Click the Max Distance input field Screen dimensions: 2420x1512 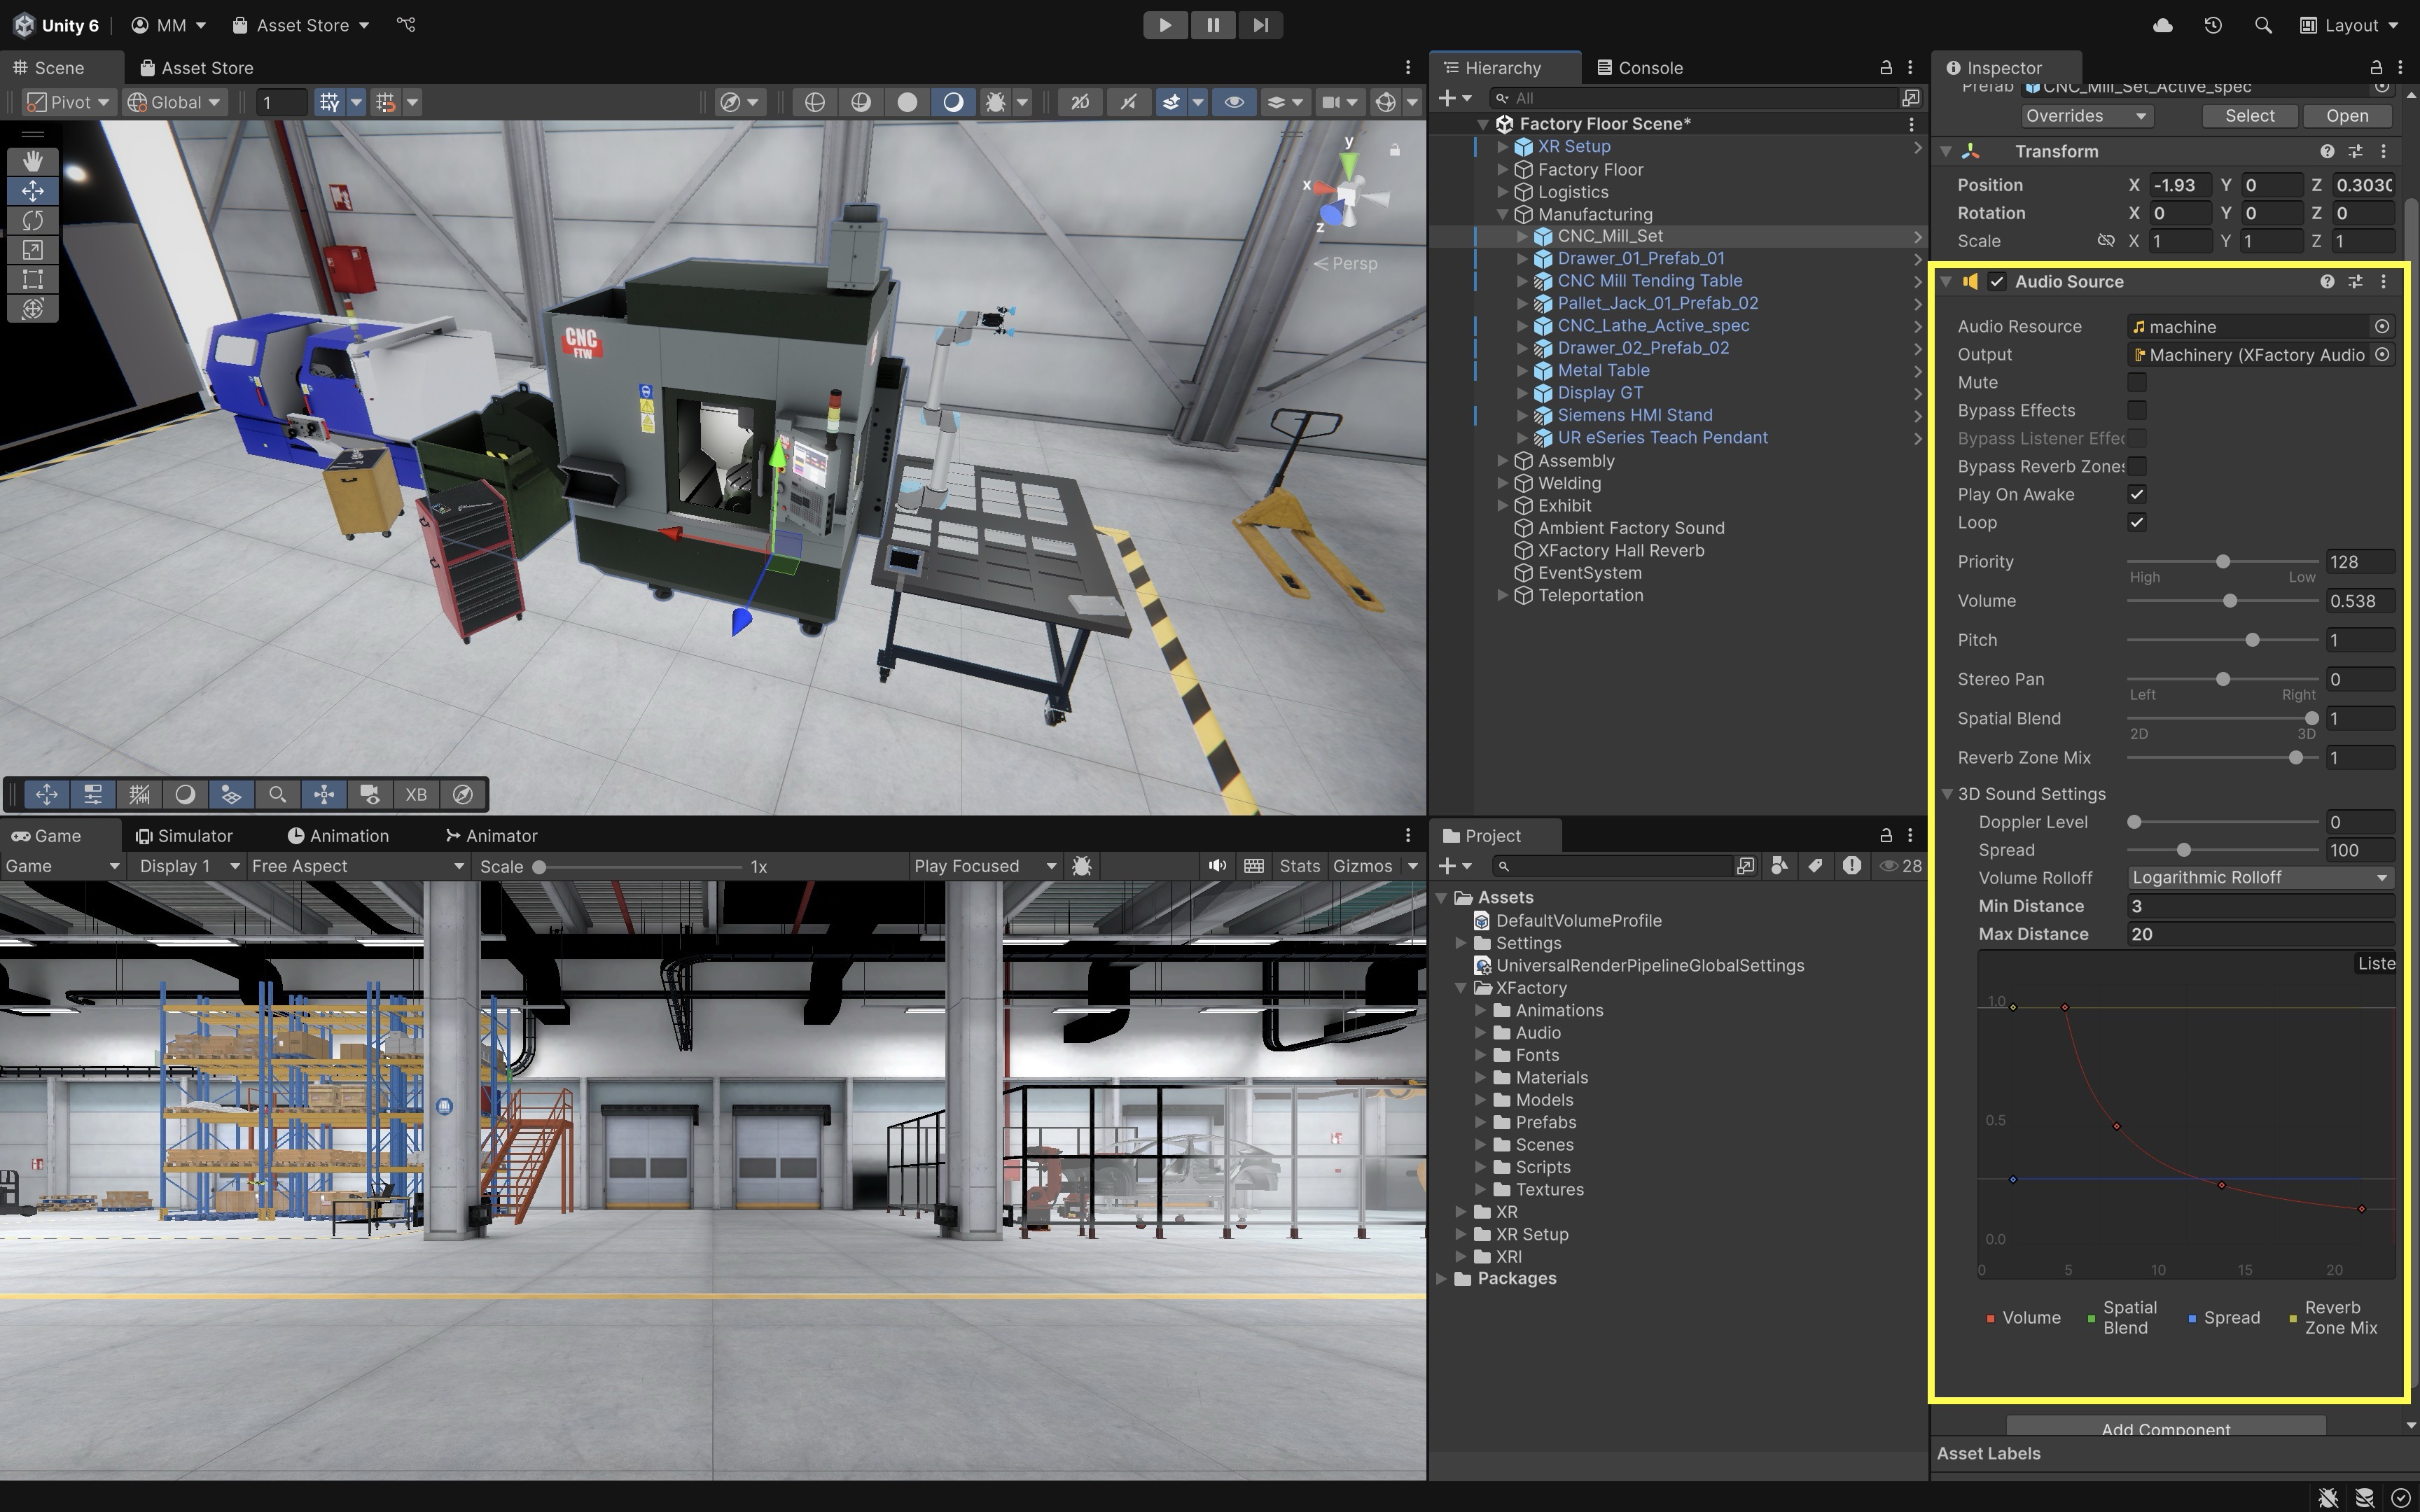[2259, 934]
